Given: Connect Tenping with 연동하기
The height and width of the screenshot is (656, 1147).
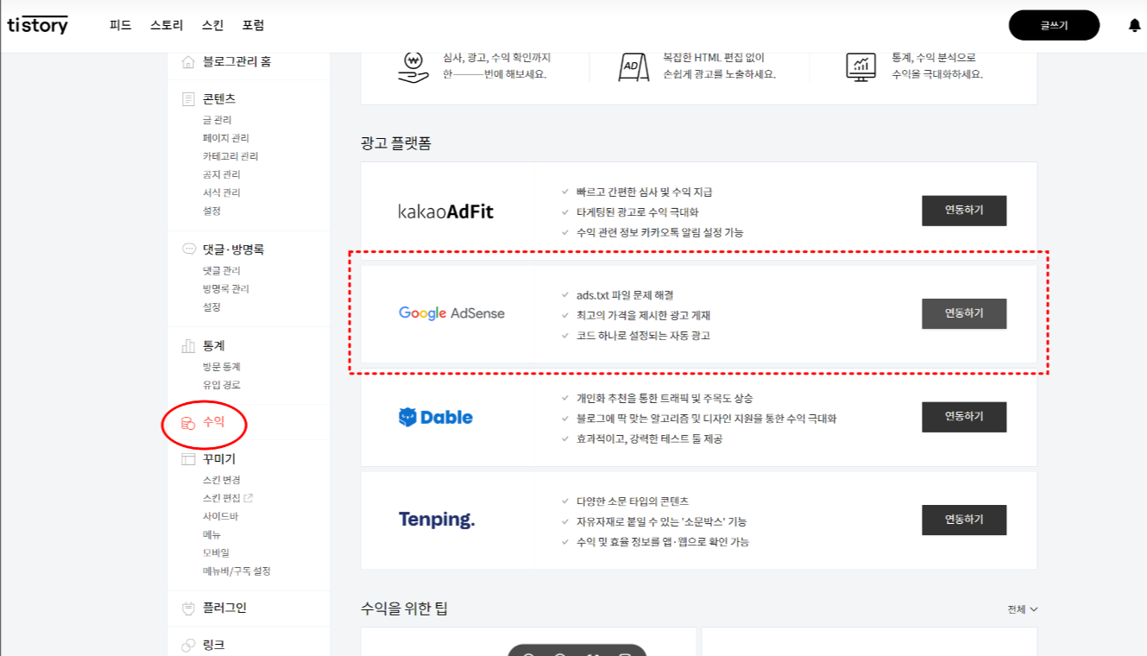Looking at the screenshot, I should (x=964, y=520).
